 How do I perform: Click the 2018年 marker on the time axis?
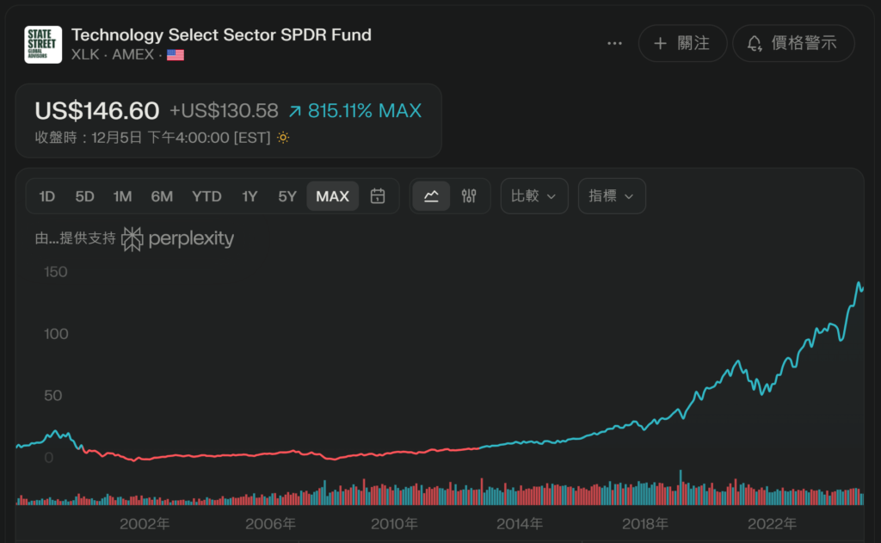coord(645,523)
